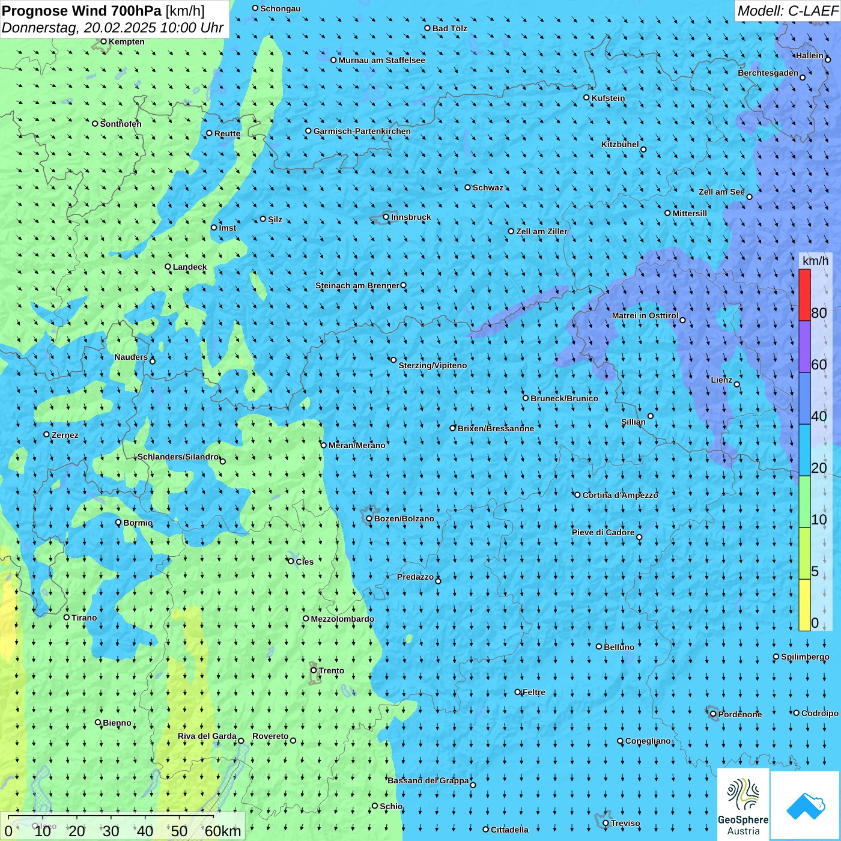Click the Murnau am Staffelsee label
841x841 pixels.
(382, 60)
